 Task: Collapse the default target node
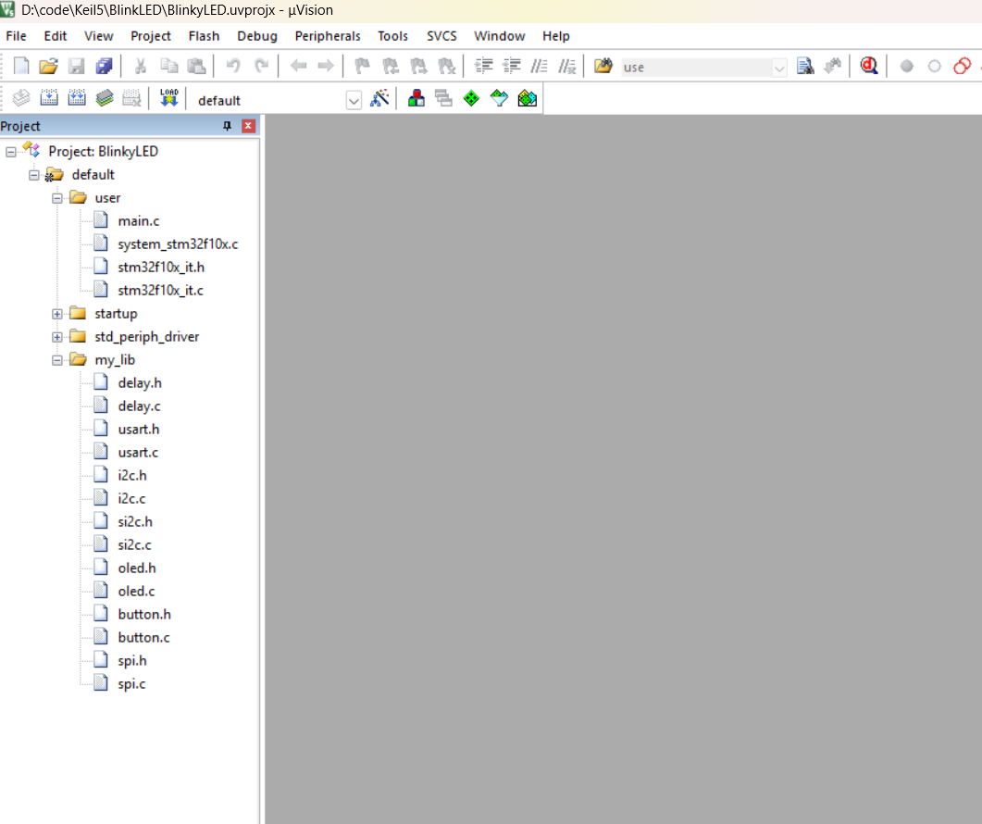(x=34, y=175)
